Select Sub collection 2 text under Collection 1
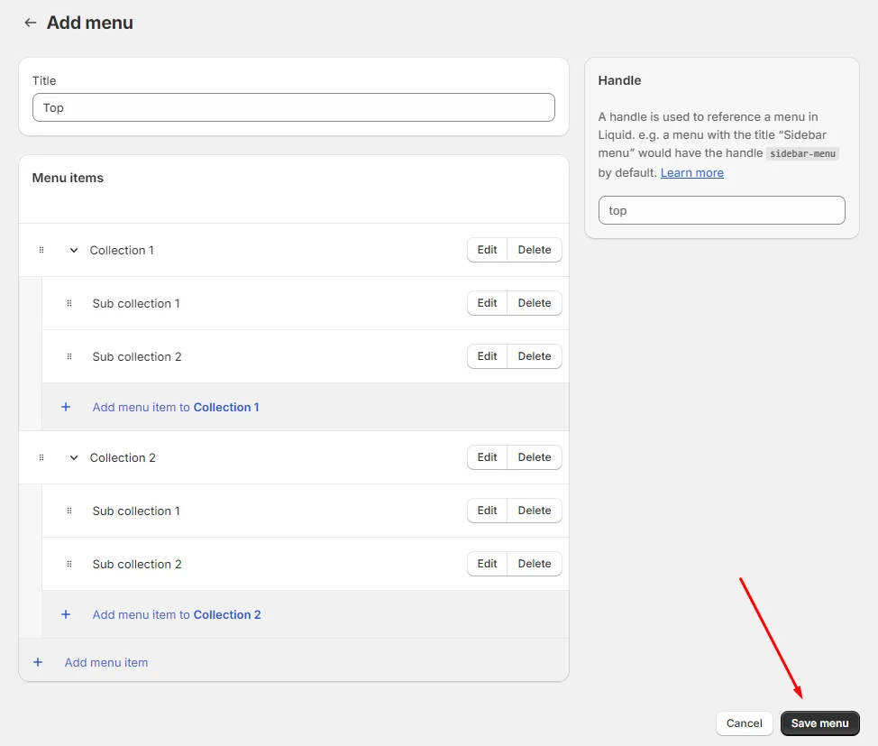Screen dimensions: 878x746 pos(137,356)
